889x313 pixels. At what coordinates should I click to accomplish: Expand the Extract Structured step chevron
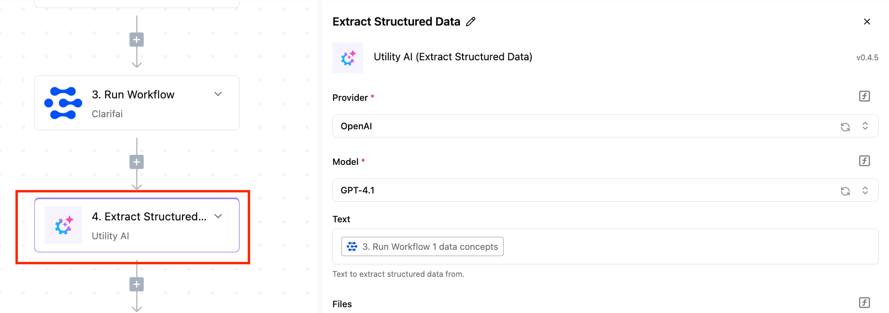coord(218,216)
